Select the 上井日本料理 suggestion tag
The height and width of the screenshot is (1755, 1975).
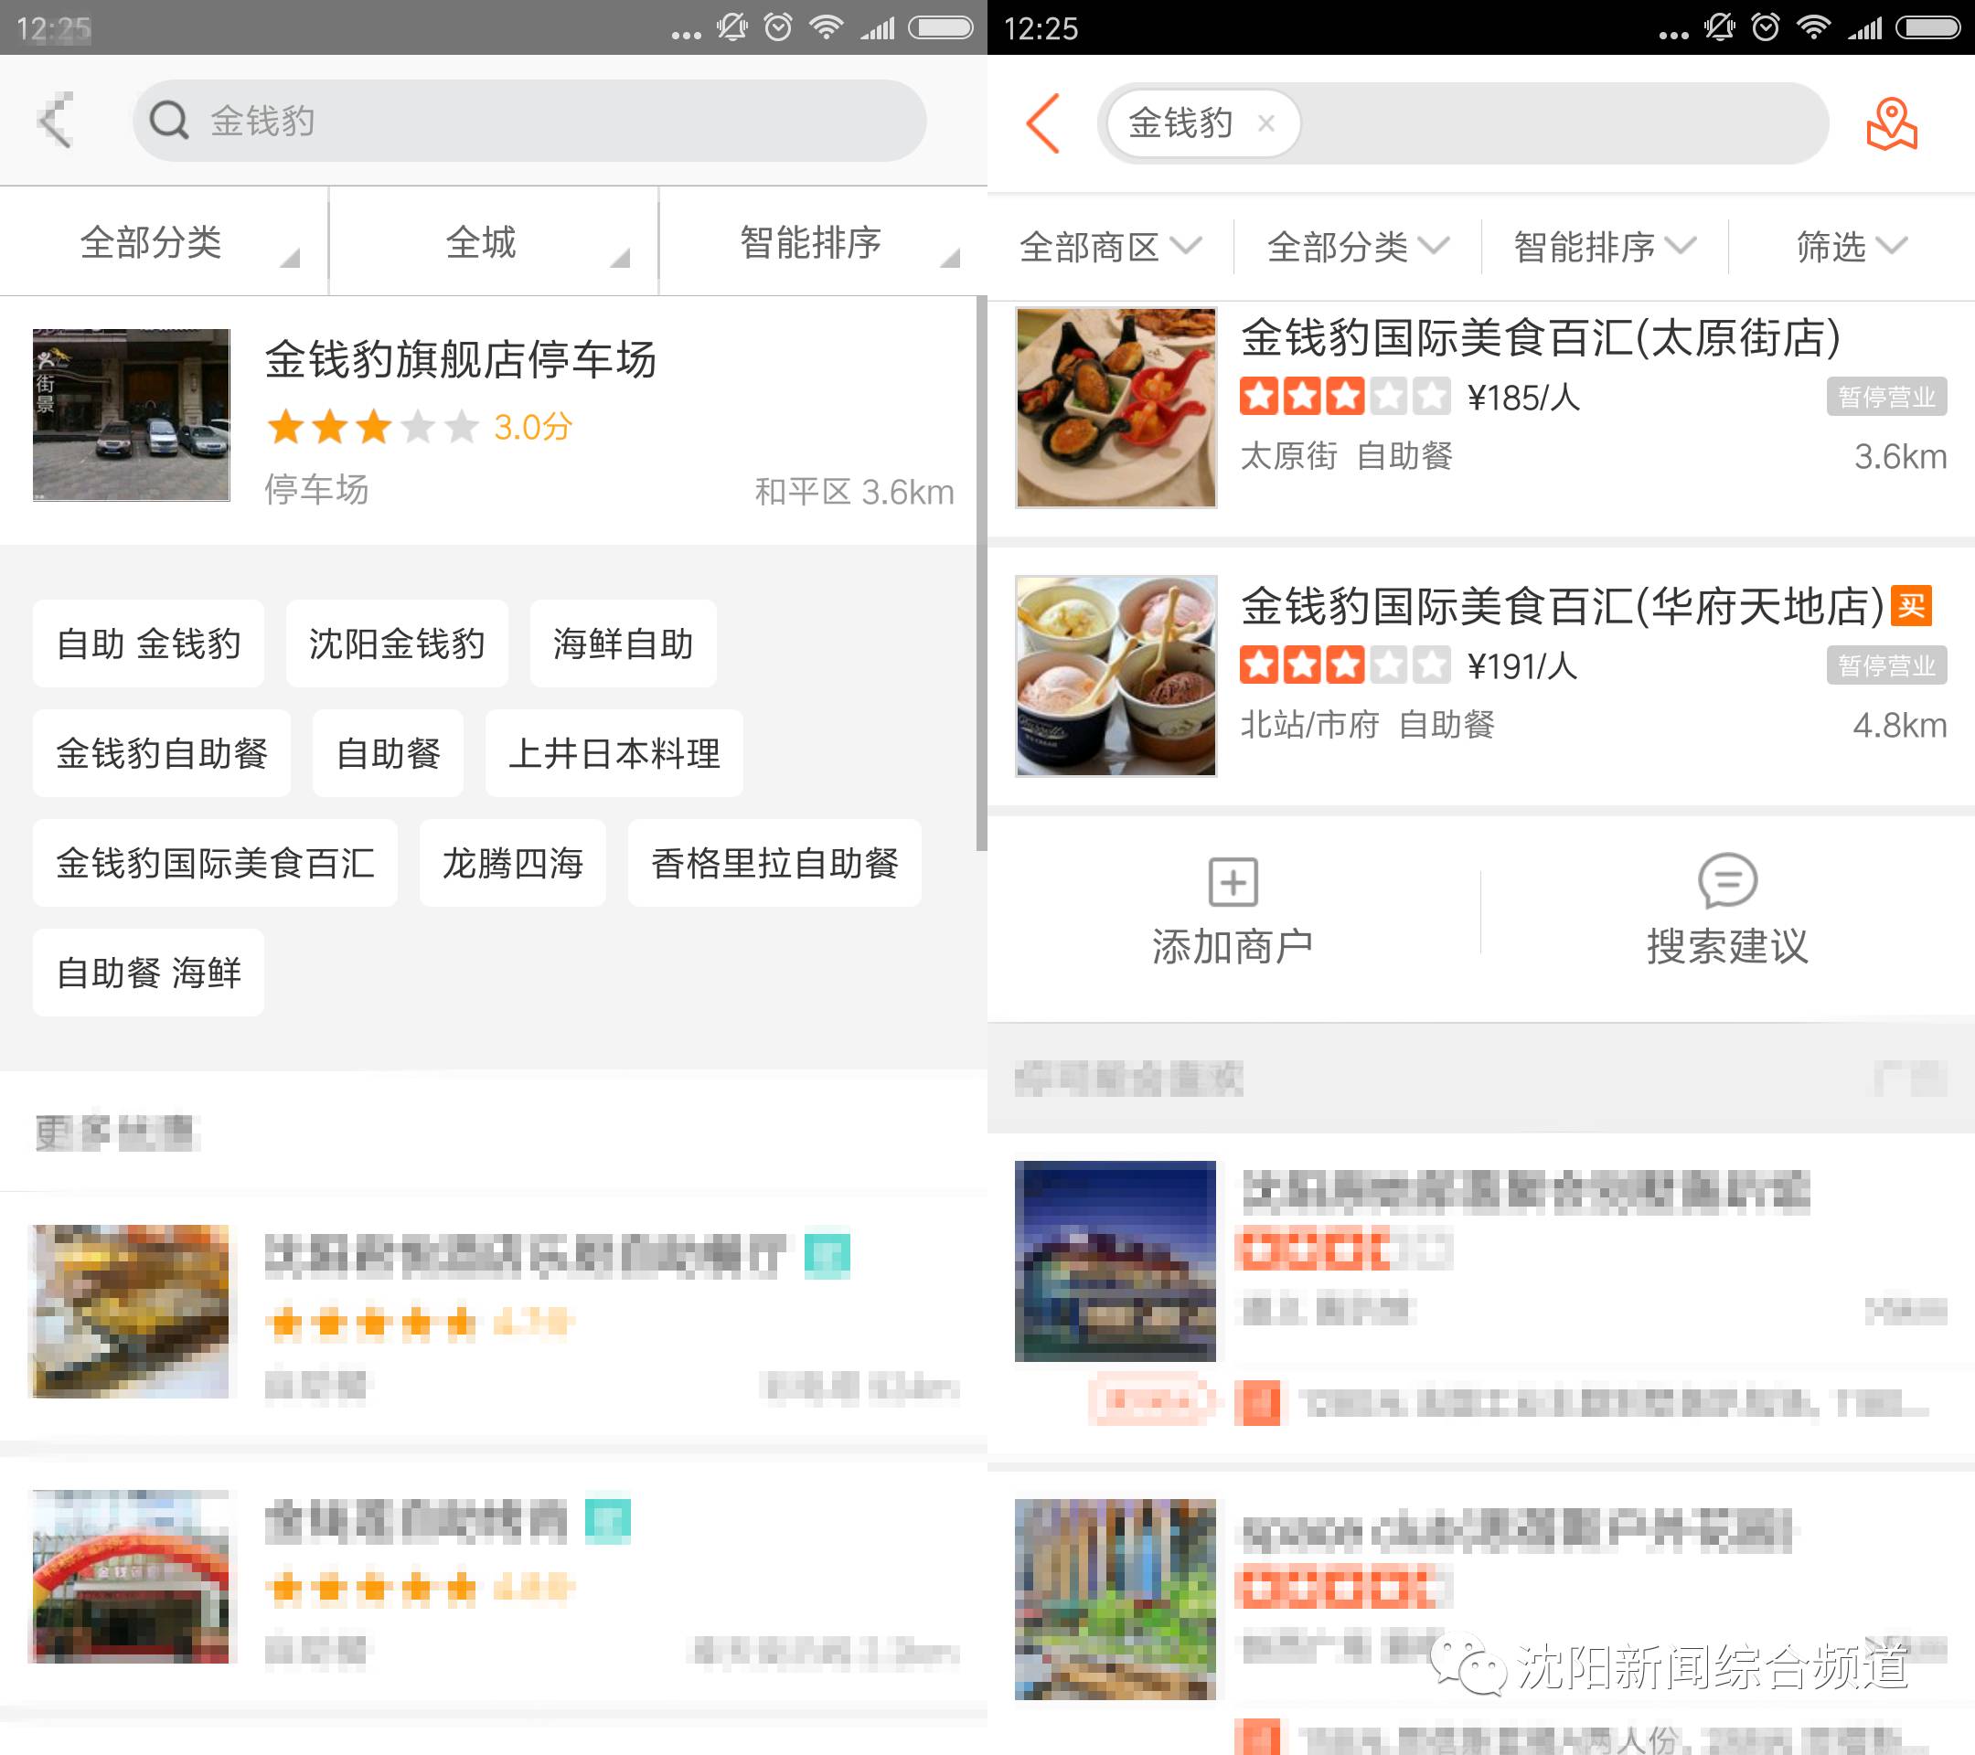[614, 753]
